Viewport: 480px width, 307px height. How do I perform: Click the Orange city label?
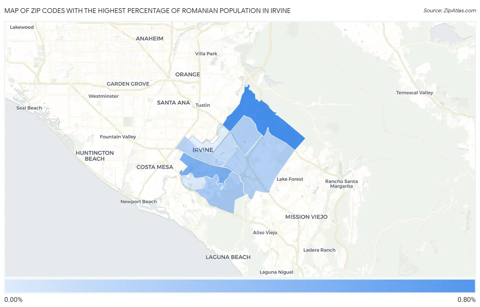pos(188,74)
